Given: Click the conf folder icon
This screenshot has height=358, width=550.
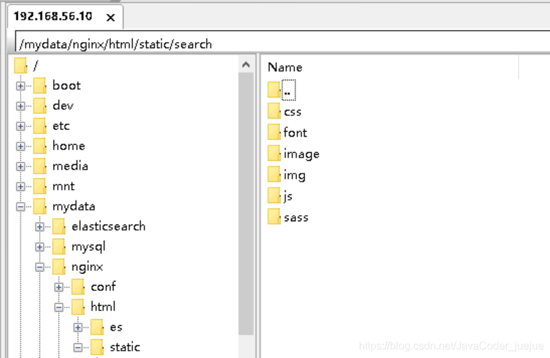Looking at the screenshot, I should click(x=78, y=287).
